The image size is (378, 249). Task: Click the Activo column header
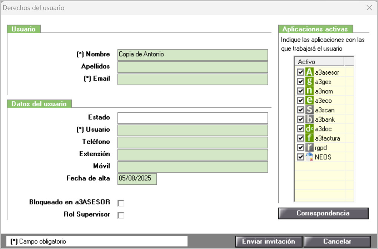coord(319,62)
